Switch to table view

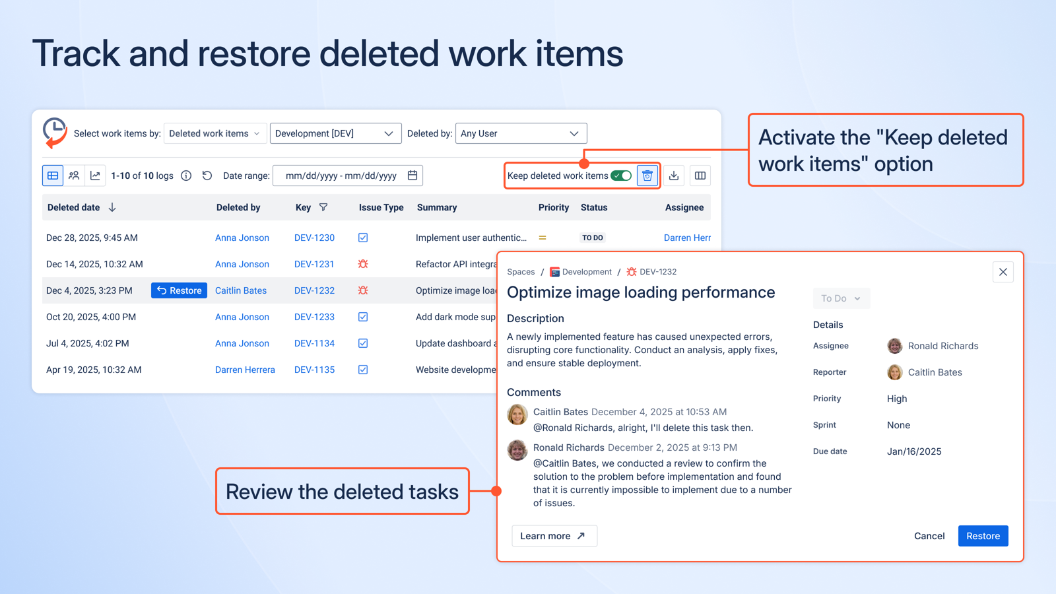[52, 176]
